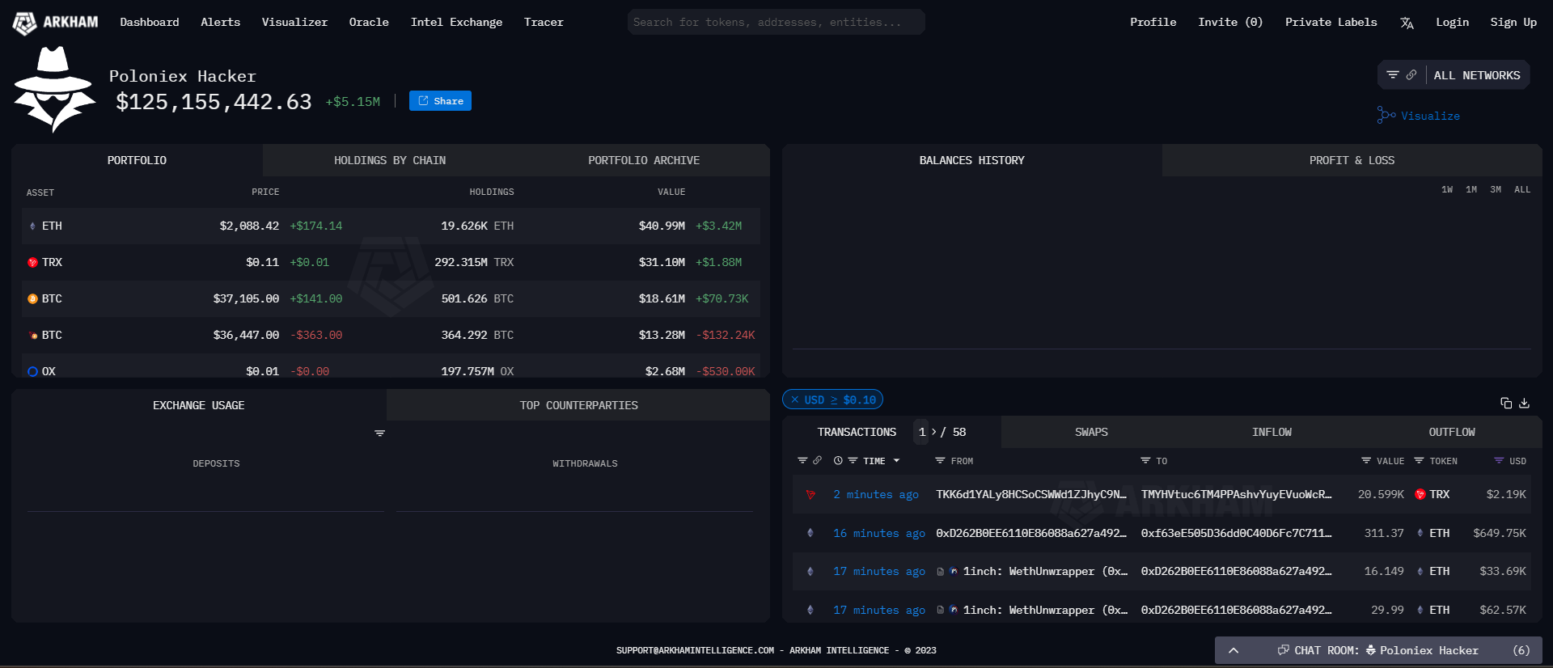1553x668 pixels.
Task: Open the Outflow tab
Action: [1452, 432]
